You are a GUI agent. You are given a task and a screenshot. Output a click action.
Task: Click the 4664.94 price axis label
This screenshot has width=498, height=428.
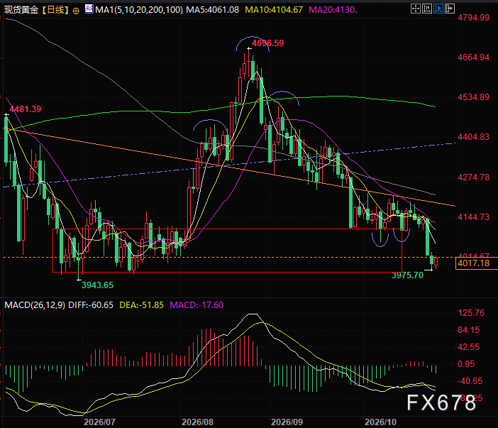coord(474,57)
